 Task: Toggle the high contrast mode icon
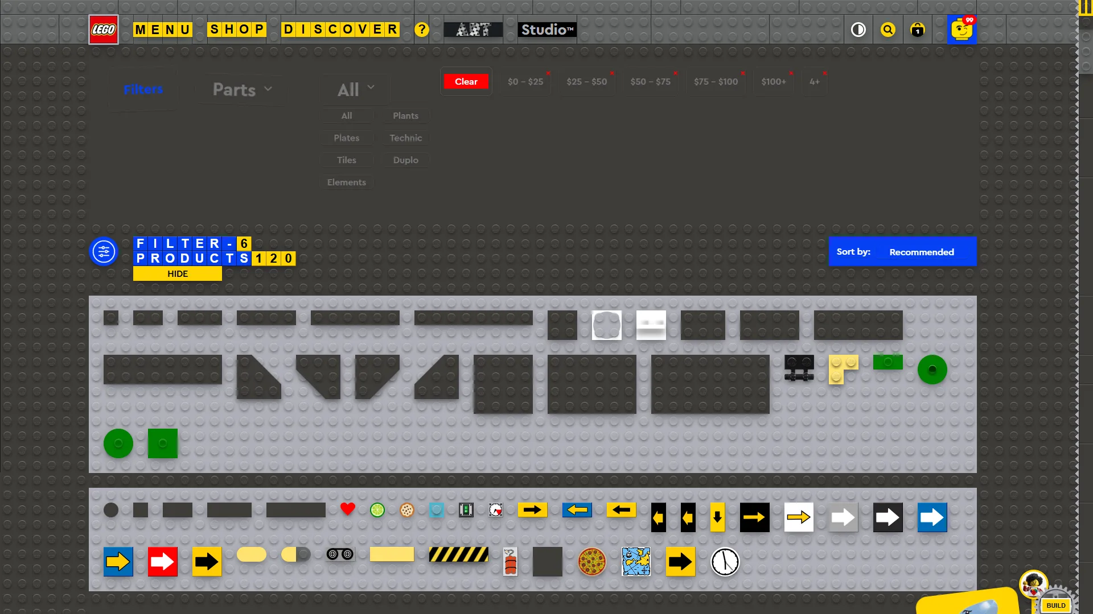click(x=858, y=30)
